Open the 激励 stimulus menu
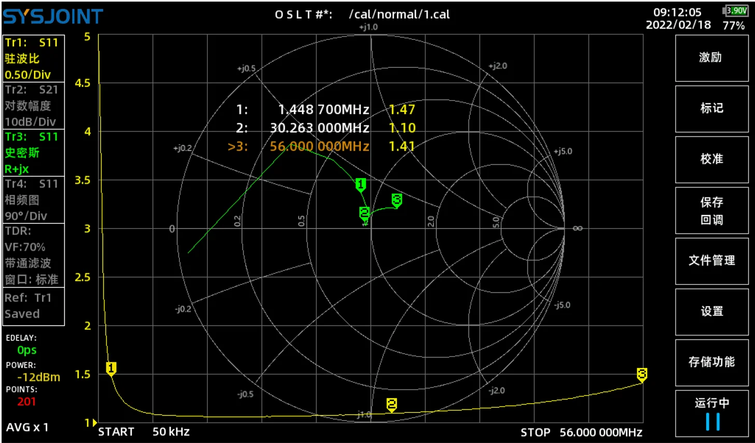755x443 pixels. tap(711, 58)
